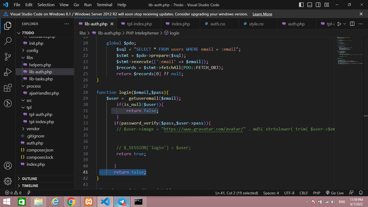Open the Search view icon
Screen dimensions: 368x207
point(8,41)
